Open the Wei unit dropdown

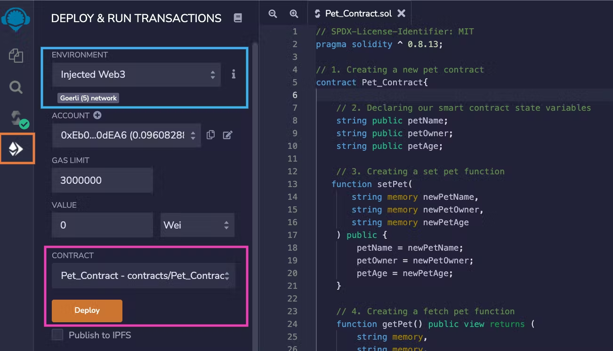pos(197,225)
